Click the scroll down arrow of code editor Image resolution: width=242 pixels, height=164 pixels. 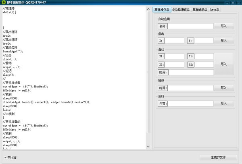tap(148, 146)
